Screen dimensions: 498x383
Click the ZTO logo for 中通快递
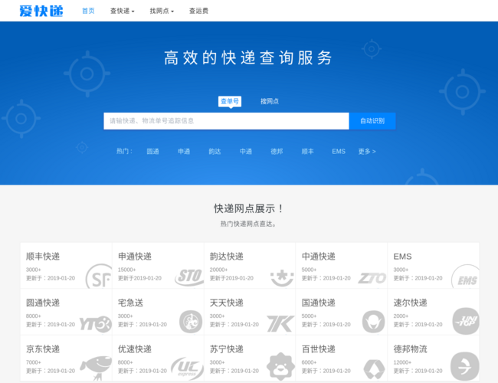[x=372, y=277]
